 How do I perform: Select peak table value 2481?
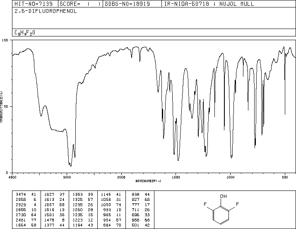tap(21, 220)
